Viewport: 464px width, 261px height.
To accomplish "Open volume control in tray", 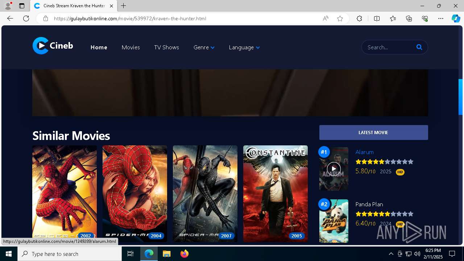I will click(x=417, y=254).
